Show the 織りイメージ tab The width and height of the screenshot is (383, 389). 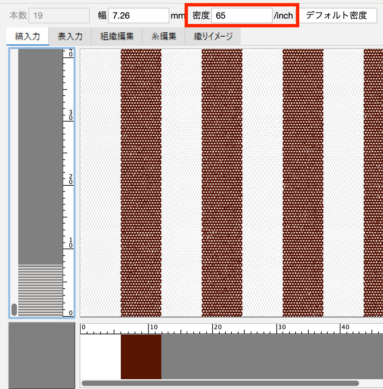[213, 36]
